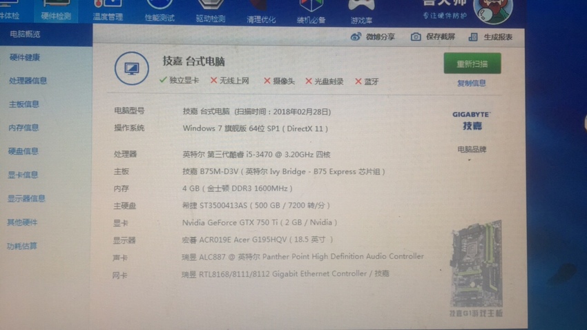Select 其他硬件 in the sidebar
587x330 pixels.
[x=22, y=222]
